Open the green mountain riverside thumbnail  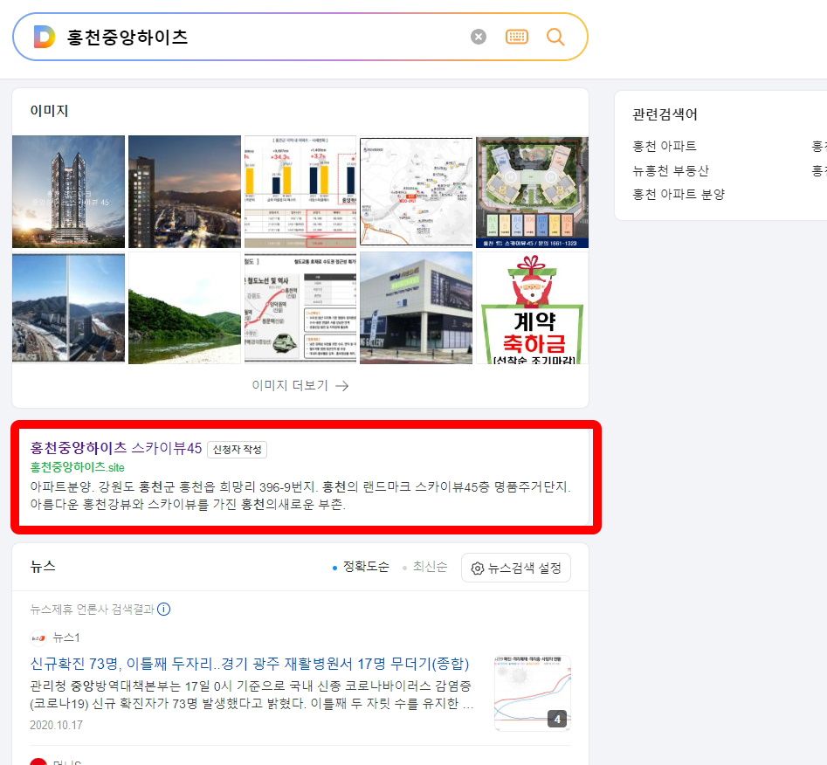pyautogui.click(x=184, y=307)
